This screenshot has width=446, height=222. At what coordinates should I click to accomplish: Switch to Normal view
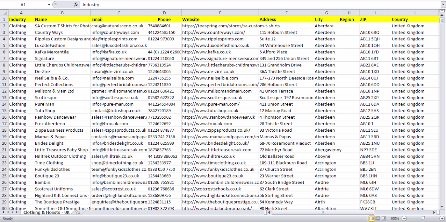tap(371, 219)
